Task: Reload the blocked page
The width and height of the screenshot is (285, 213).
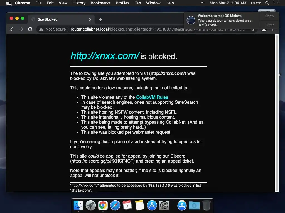Action: point(30,29)
